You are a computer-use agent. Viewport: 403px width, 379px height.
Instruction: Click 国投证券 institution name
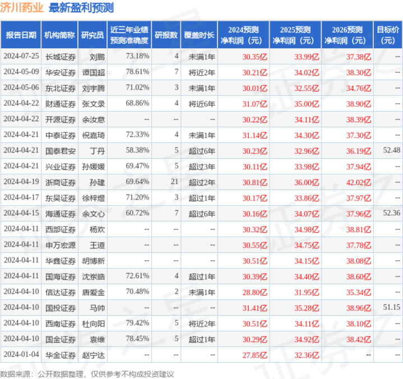pos(61,308)
